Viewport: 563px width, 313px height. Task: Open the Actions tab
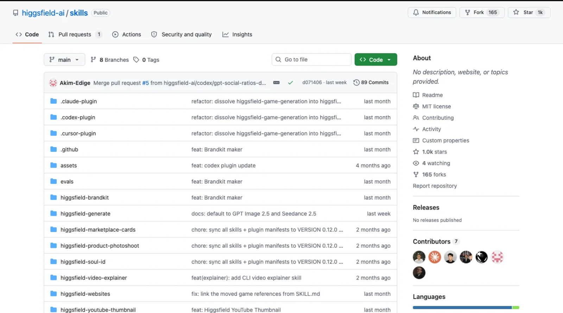(x=127, y=35)
